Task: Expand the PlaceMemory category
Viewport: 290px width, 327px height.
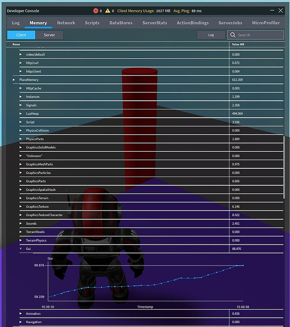Action: click(14, 80)
